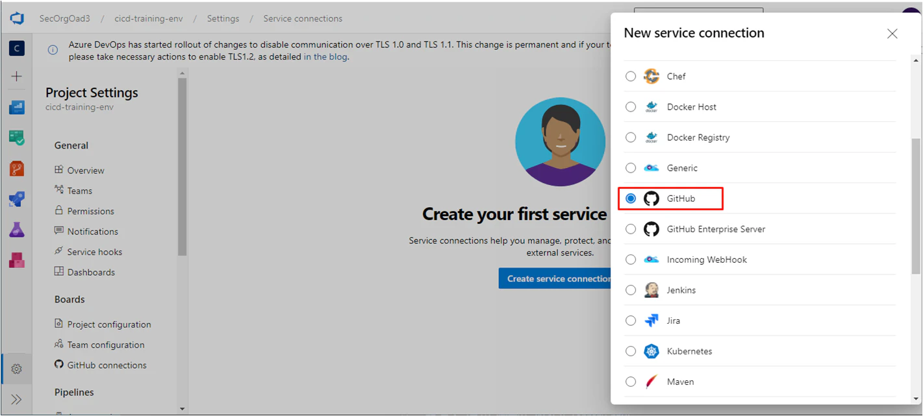Open the Test Plans flask icon
The image size is (923, 416).
click(17, 229)
